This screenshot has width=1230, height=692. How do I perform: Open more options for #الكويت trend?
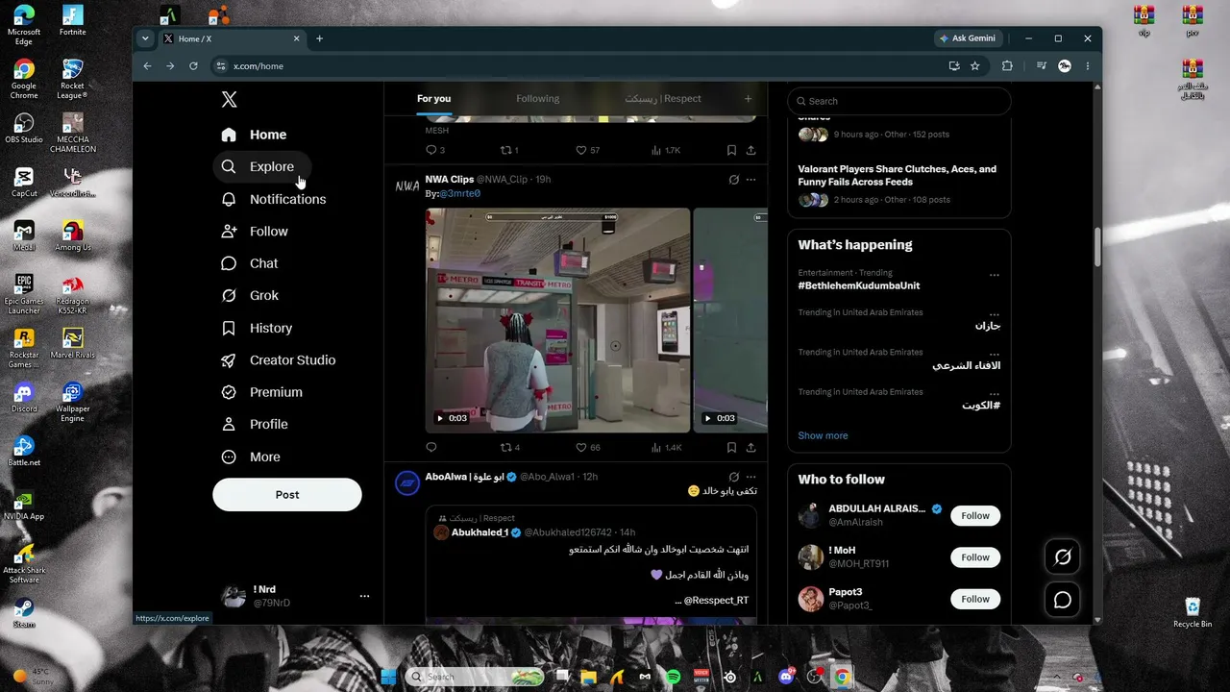click(995, 393)
